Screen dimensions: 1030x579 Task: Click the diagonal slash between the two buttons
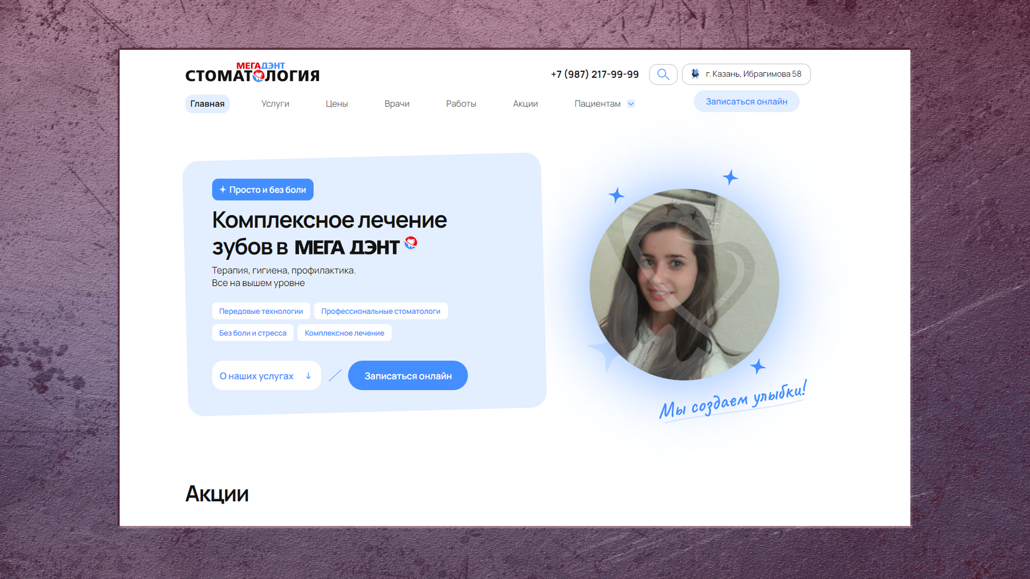(x=335, y=375)
